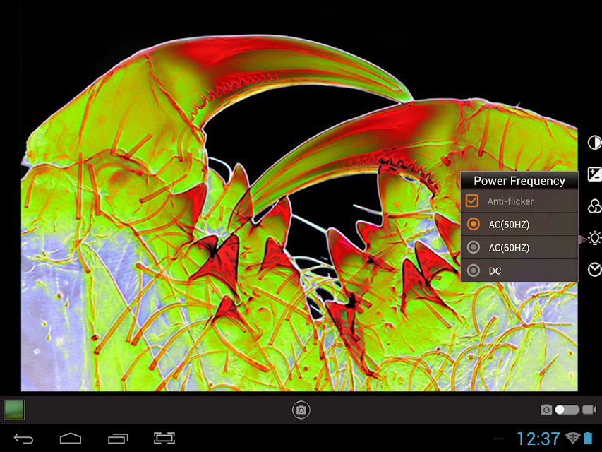Select the AC(50HZ) radio option
This screenshot has width=602, height=452.
tap(474, 225)
